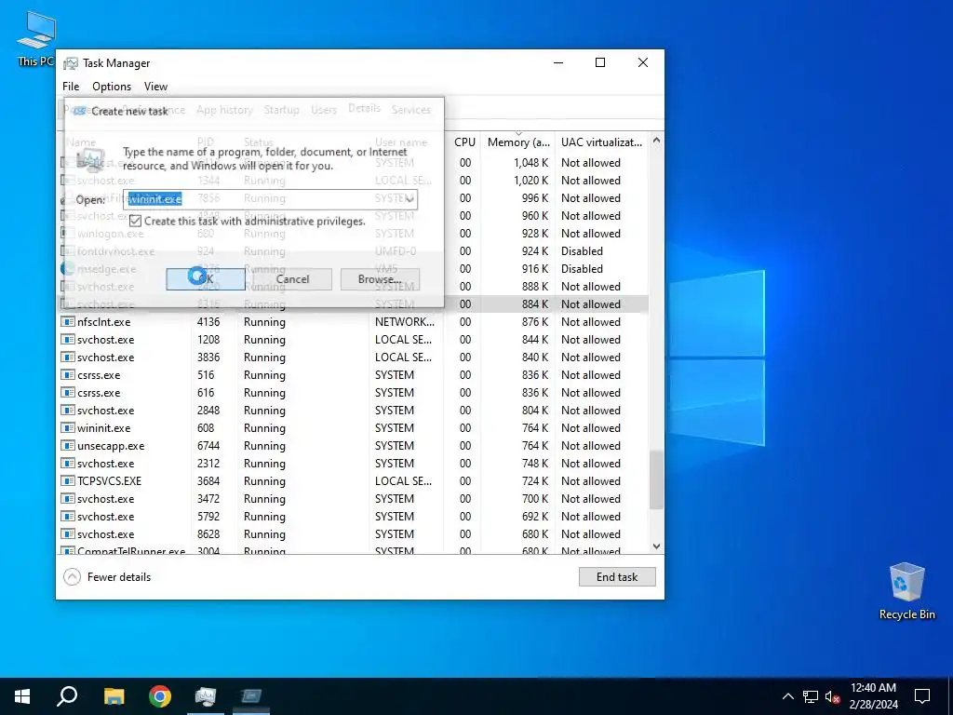Click the icon of svchost.exe PID 3836

68,357
